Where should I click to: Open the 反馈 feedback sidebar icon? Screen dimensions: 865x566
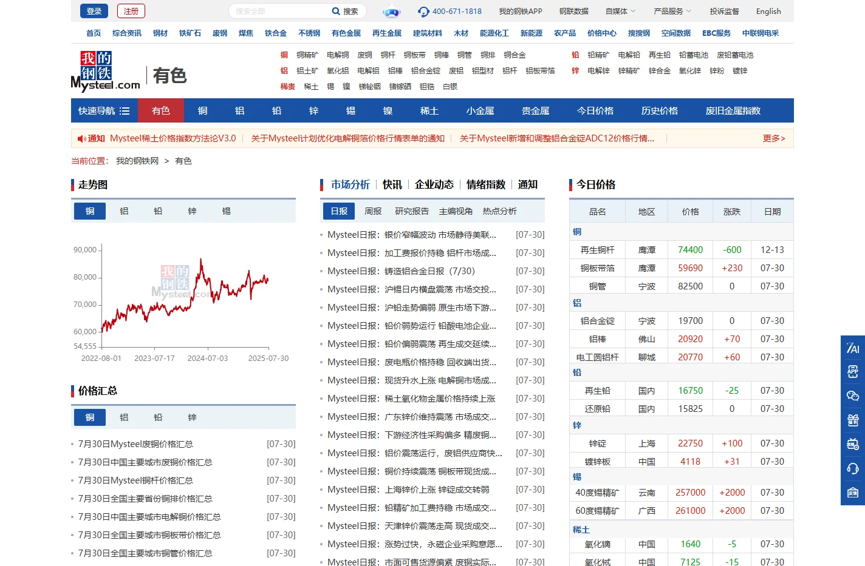(853, 492)
